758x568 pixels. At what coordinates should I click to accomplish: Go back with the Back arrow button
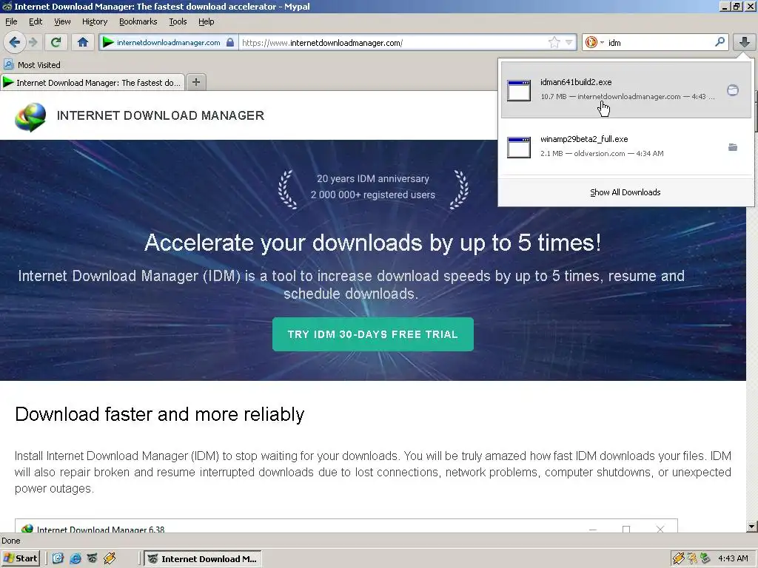[15, 42]
